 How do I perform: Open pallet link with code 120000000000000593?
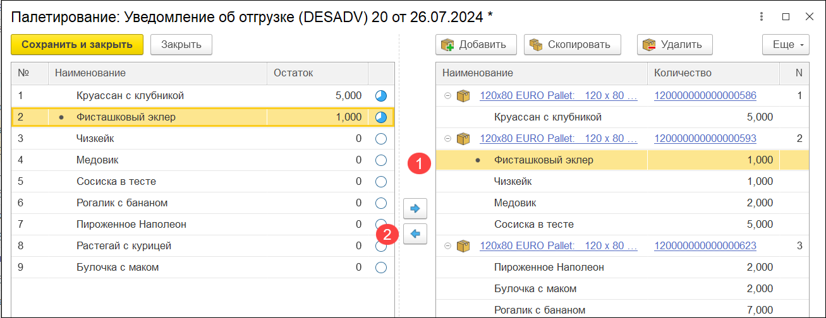(x=705, y=139)
